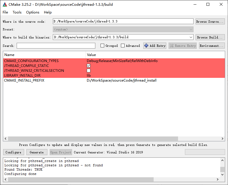Image resolution: width=228 pixels, height=185 pixels.
Task: Enable the Advanced checkbox
Action: 123,46
